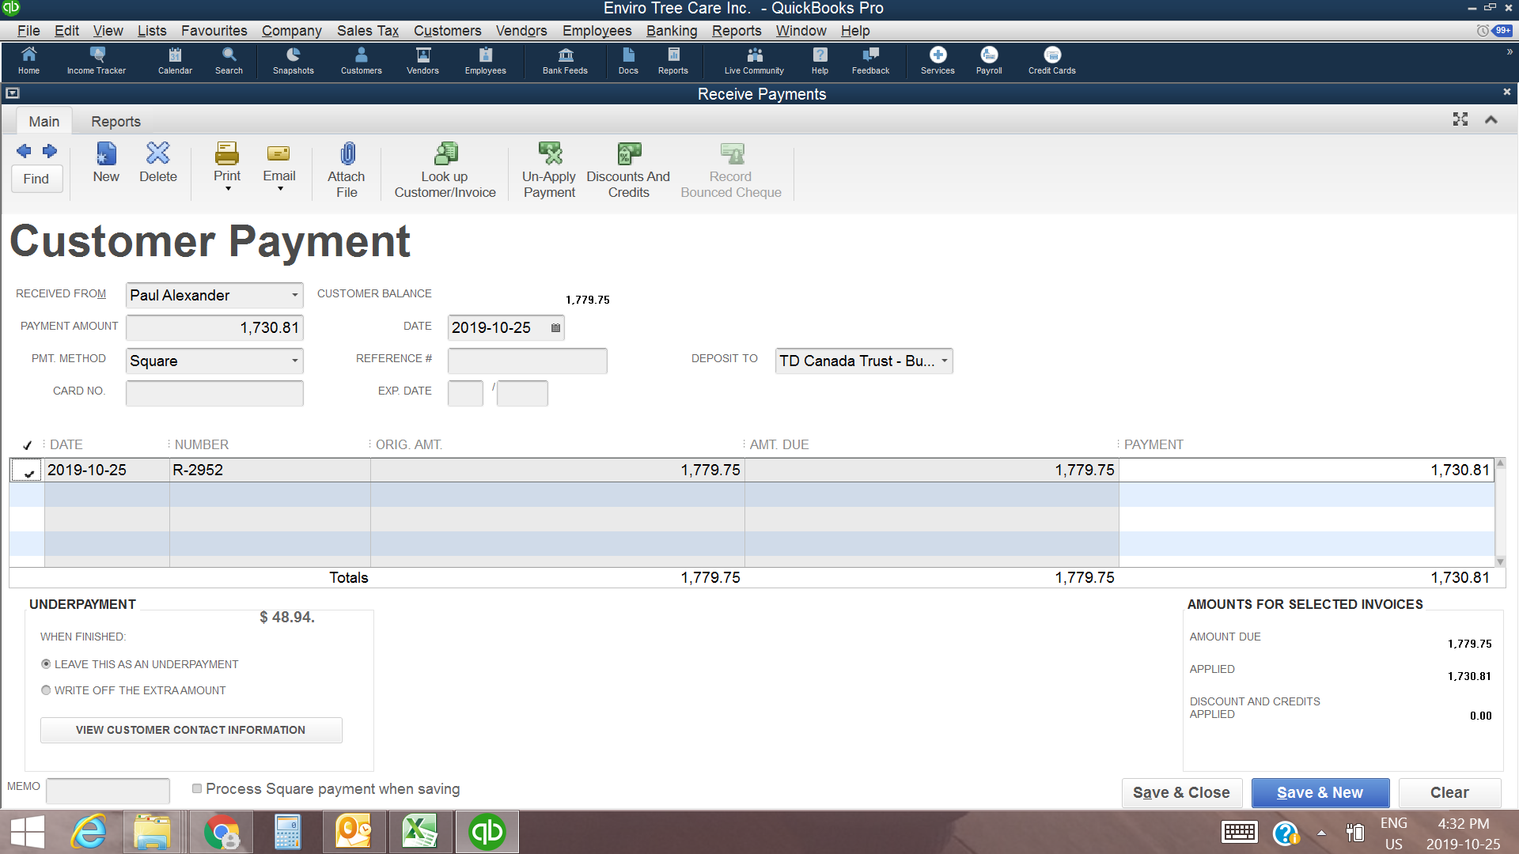The image size is (1519, 854).
Task: Switch to the Reports tab
Action: tap(116, 122)
